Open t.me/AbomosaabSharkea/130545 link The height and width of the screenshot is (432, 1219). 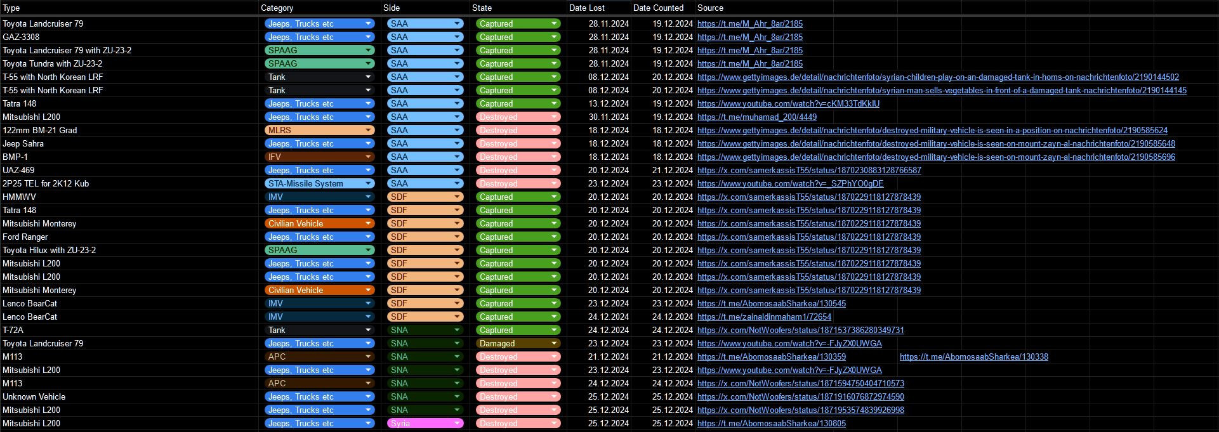coord(772,303)
